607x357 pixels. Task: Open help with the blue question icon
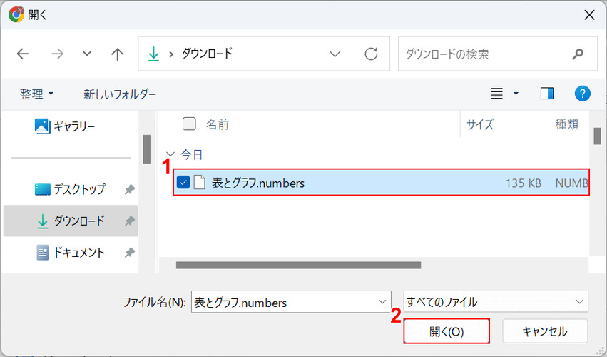[x=582, y=94]
